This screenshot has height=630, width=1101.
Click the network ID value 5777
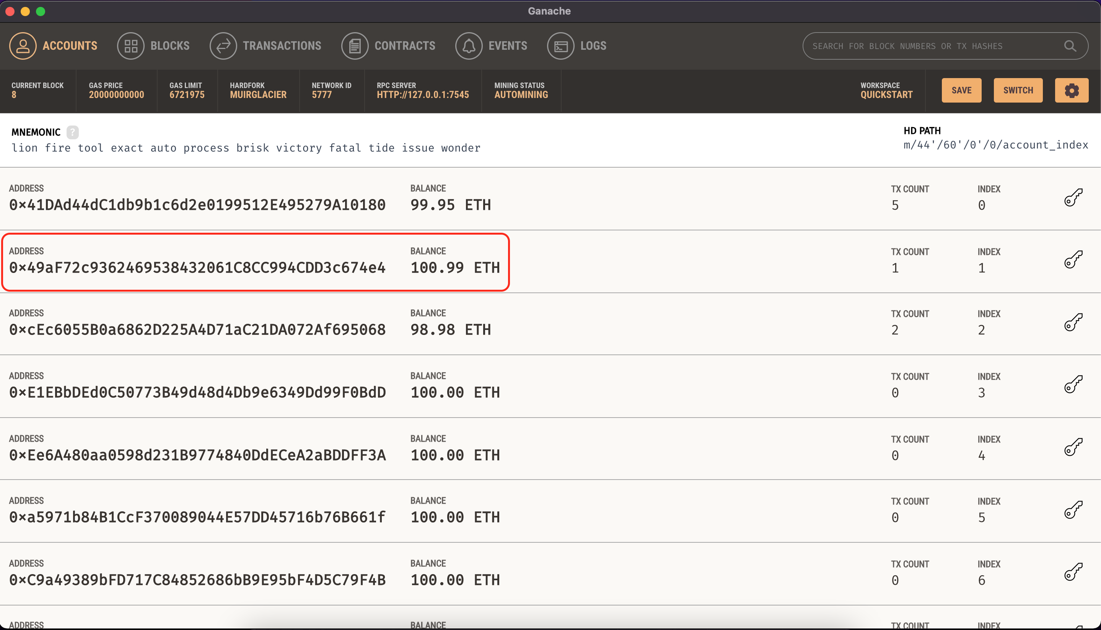[x=322, y=95]
